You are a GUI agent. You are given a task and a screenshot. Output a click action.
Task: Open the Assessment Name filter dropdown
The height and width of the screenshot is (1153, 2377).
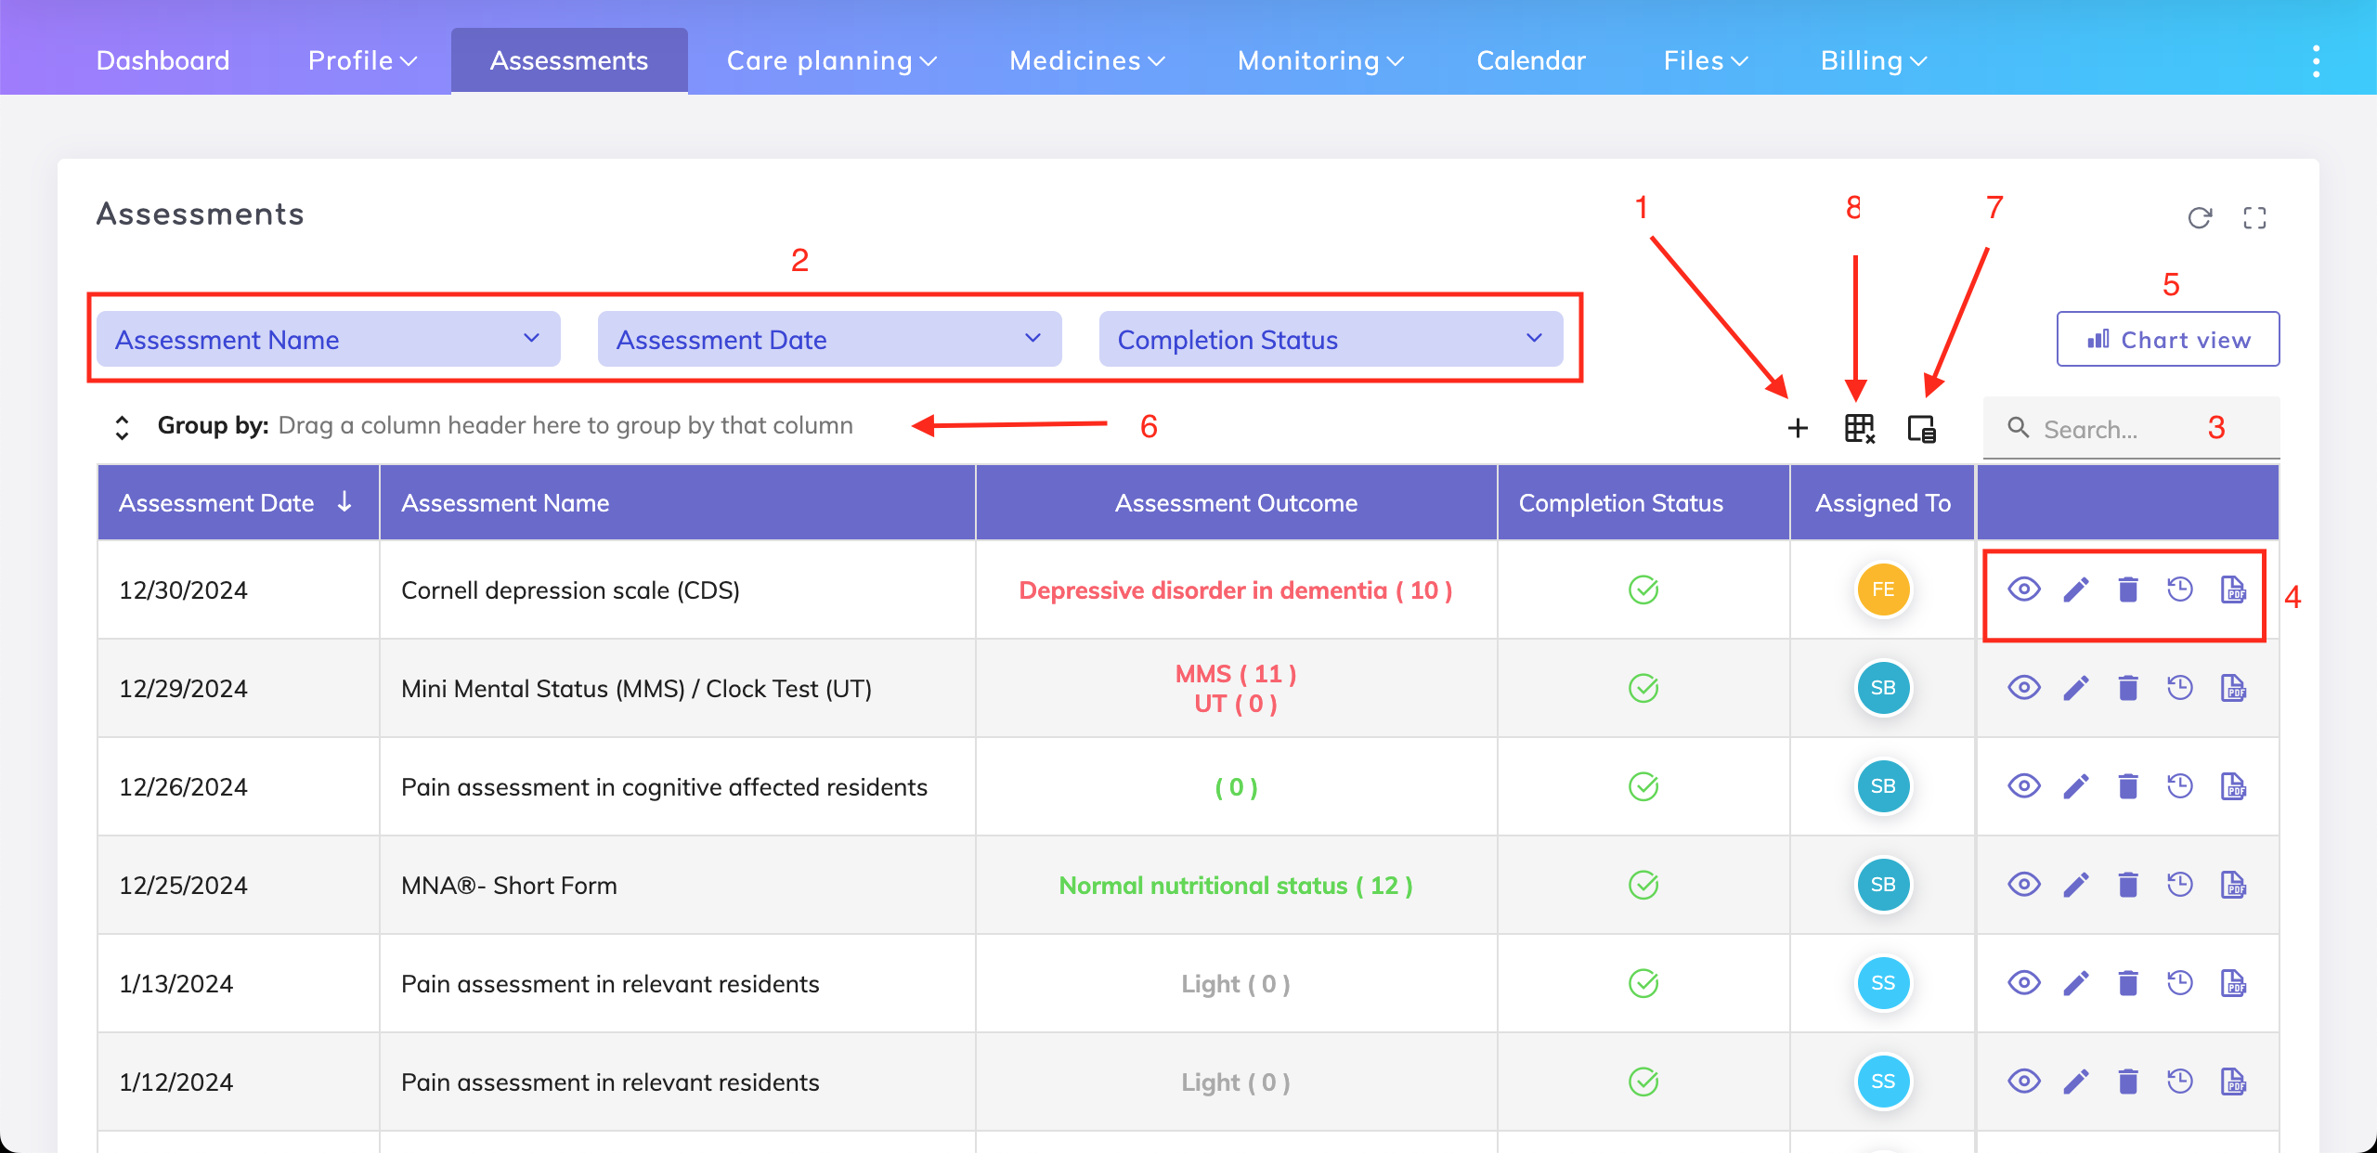(x=328, y=340)
